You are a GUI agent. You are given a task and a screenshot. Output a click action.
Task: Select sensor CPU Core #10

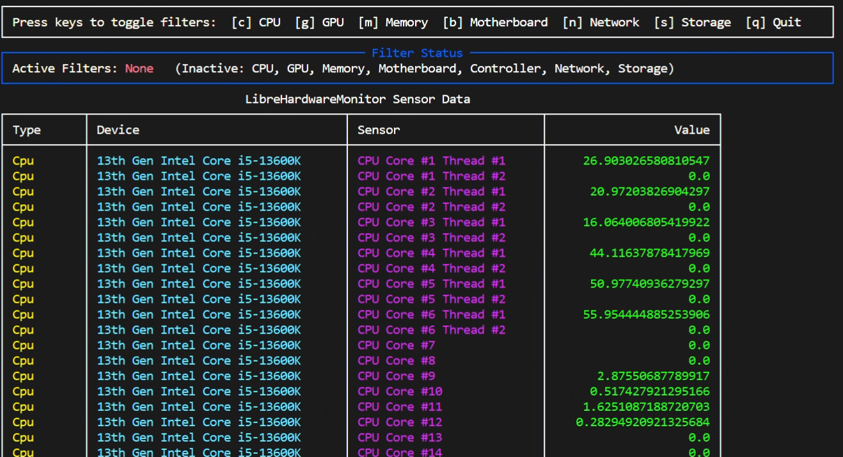400,391
